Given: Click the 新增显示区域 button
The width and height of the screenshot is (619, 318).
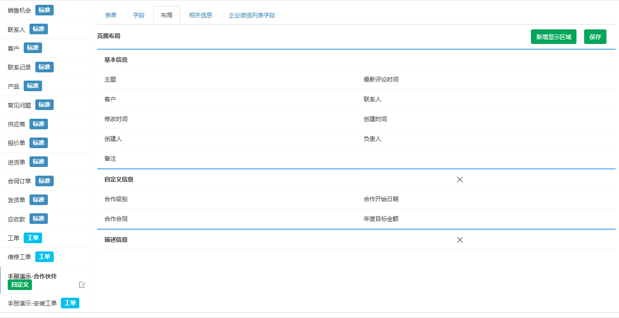Looking at the screenshot, I should click(554, 37).
